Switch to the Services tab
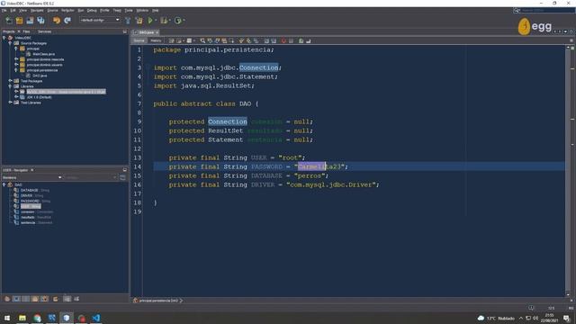This screenshot has width=576, height=324. [44, 31]
